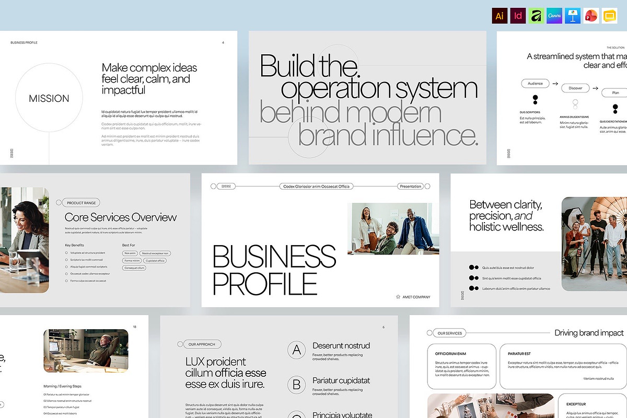Select the brand influence. headline line

pyautogui.click(x=388, y=135)
